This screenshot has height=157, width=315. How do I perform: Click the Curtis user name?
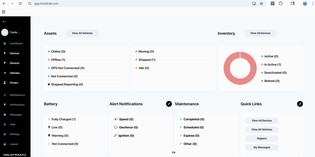[15, 32]
